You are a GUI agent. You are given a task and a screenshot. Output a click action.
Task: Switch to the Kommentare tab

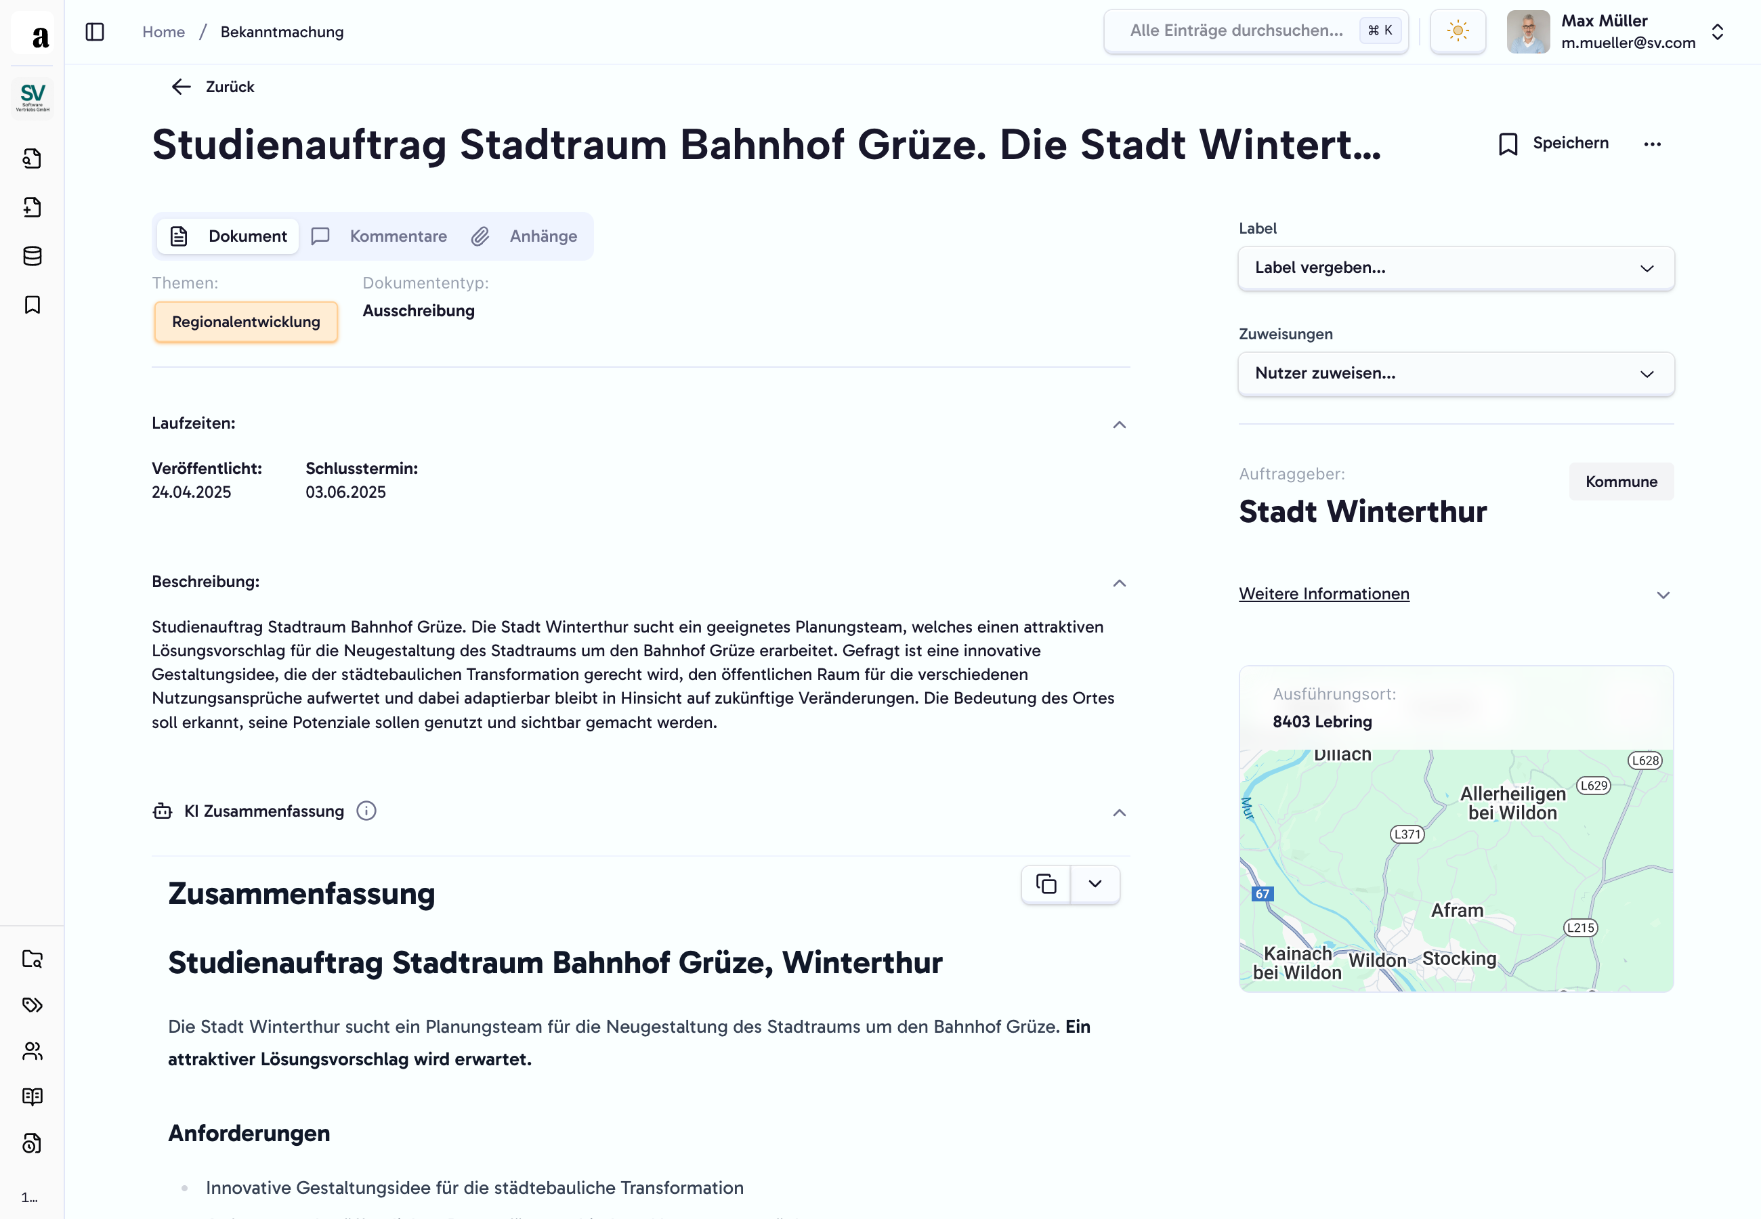[380, 237]
